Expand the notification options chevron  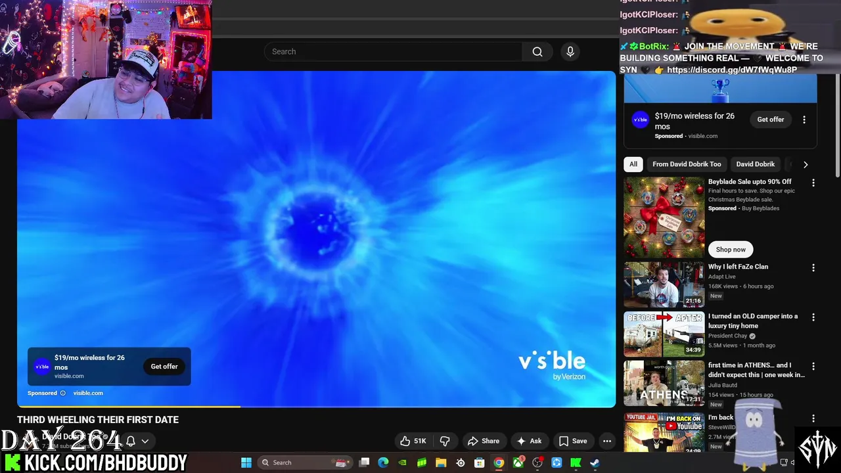coord(145,441)
